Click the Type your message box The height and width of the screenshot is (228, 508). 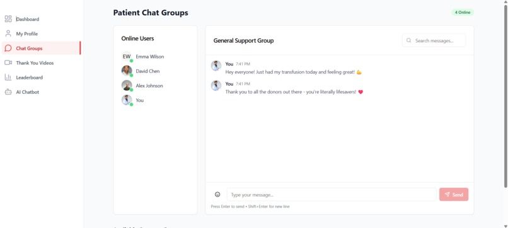tap(332, 195)
